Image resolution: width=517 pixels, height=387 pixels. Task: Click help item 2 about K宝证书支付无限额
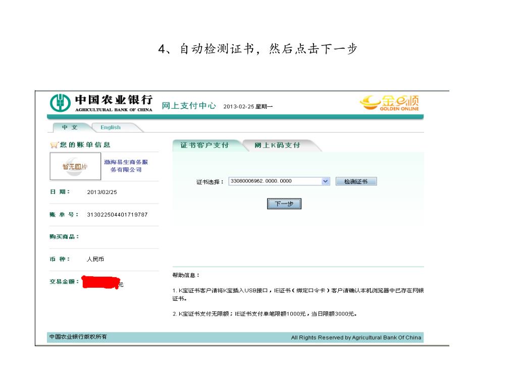(x=265, y=314)
